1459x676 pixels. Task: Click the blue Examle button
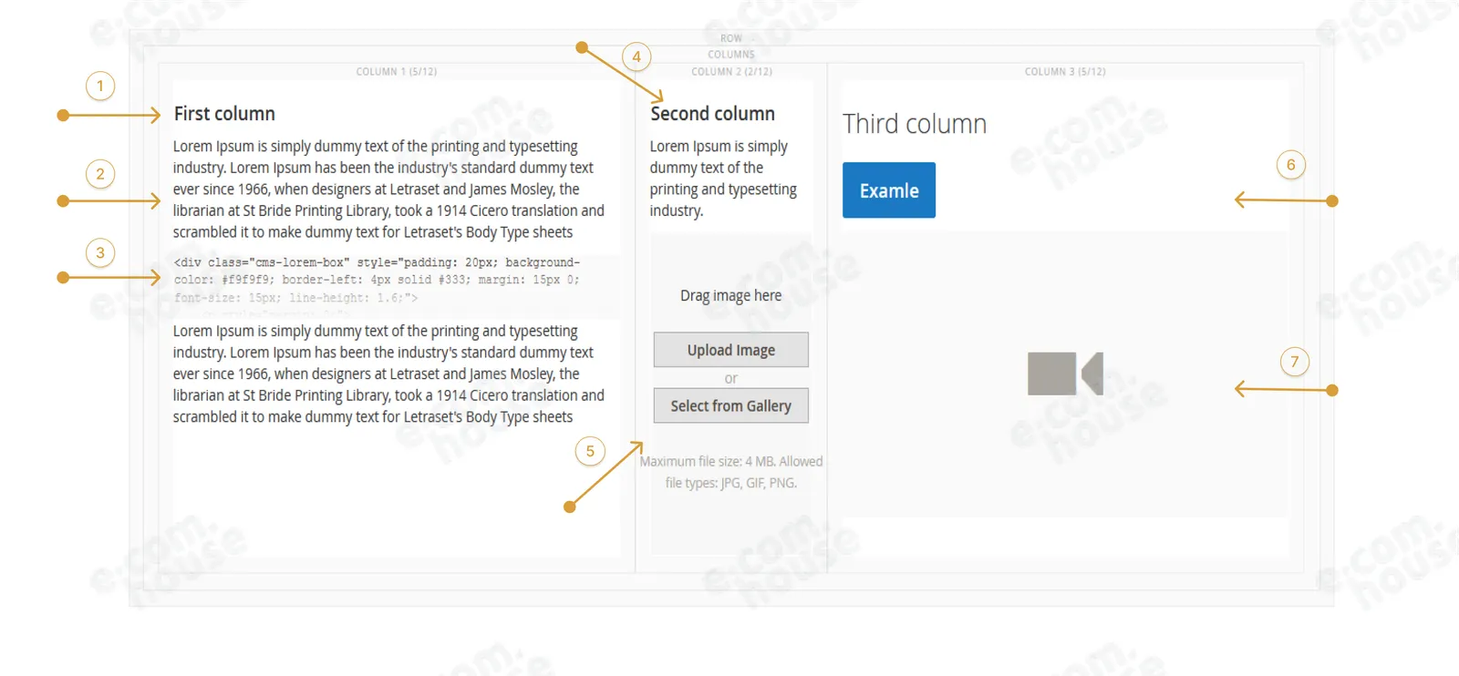point(889,190)
